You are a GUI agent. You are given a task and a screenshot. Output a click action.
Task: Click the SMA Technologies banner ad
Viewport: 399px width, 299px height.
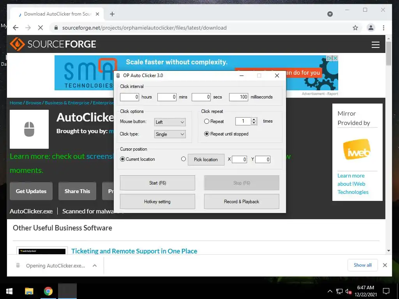point(196,73)
